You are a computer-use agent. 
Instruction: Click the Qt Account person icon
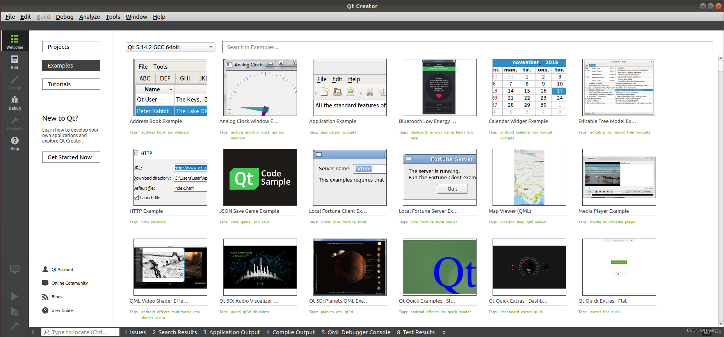tap(45, 269)
